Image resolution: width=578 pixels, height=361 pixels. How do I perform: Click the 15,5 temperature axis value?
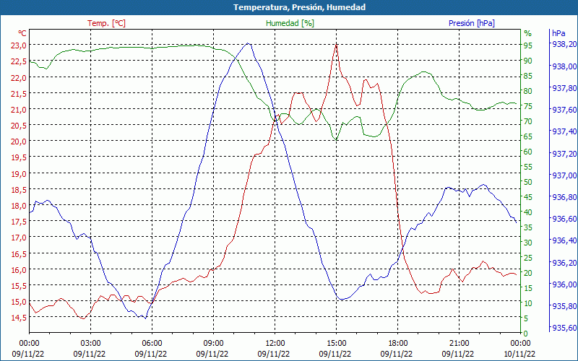(x=19, y=285)
